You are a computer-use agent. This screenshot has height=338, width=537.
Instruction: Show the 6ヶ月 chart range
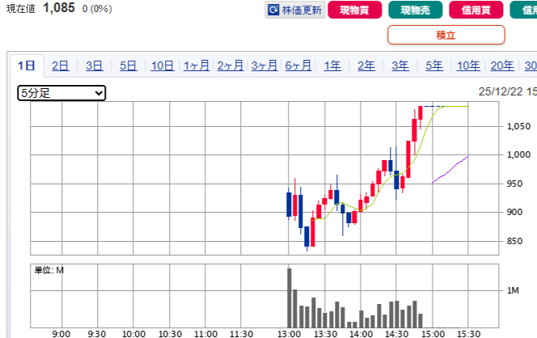tap(298, 66)
